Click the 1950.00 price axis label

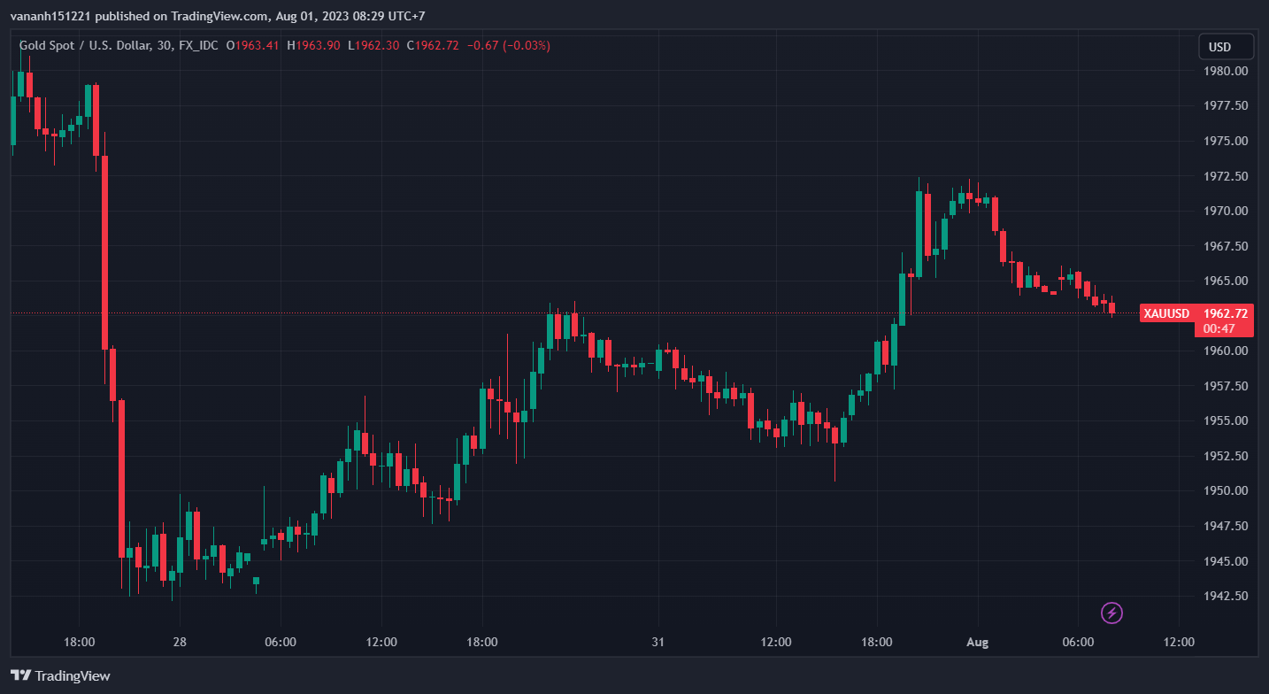1226,490
